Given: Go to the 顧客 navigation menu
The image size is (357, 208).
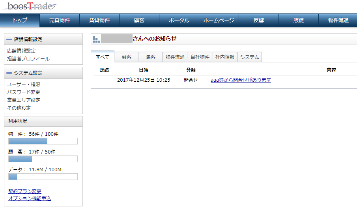Looking at the screenshot, I should [x=139, y=20].
